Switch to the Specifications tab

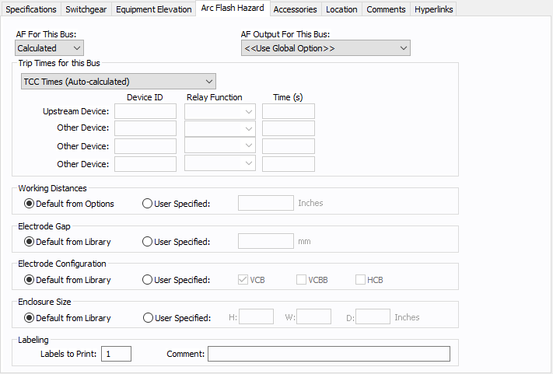click(x=31, y=9)
